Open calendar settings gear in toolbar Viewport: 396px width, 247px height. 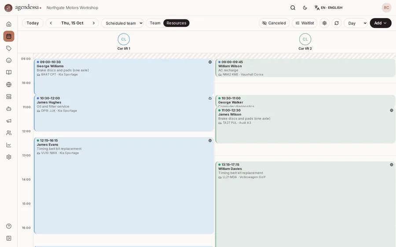pyautogui.click(x=325, y=23)
